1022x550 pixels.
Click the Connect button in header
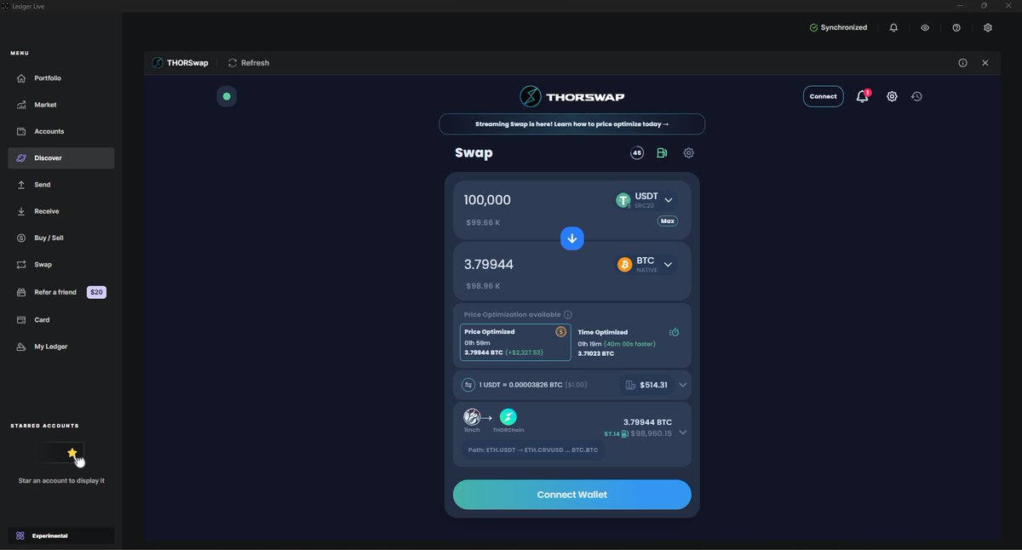(x=823, y=96)
